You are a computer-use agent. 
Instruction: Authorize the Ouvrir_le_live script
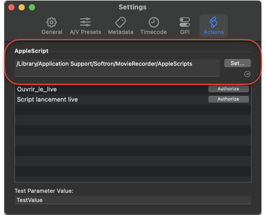click(228, 89)
